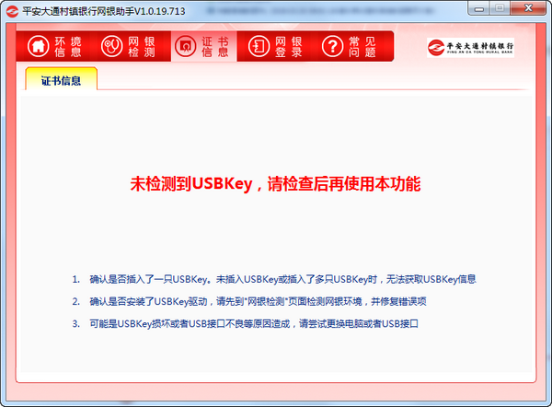The width and height of the screenshot is (552, 407).
Task: Select the 证书信息 certificate icon
Action: 185,46
